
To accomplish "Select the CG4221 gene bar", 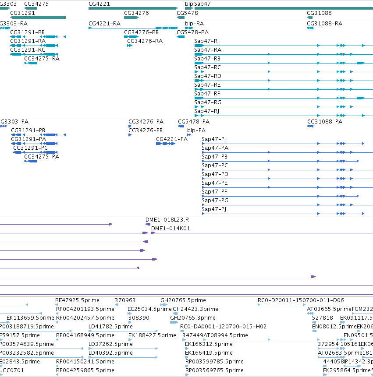I will 133,8.
